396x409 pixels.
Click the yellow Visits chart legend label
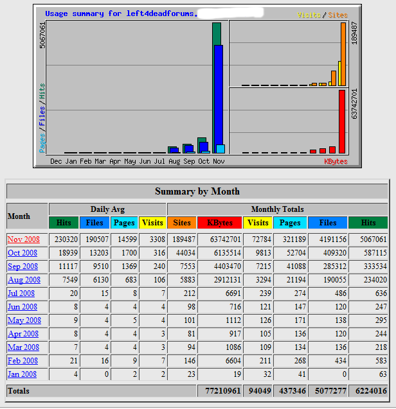point(309,15)
